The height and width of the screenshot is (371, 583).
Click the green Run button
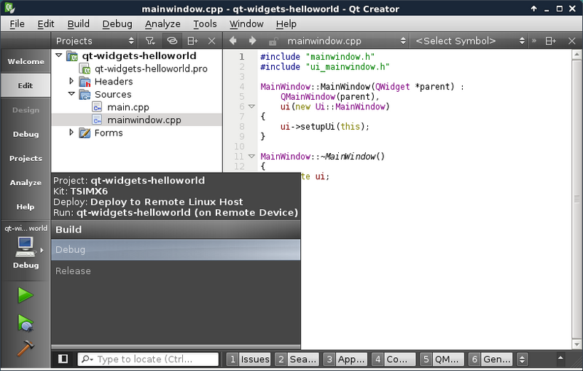pos(26,295)
